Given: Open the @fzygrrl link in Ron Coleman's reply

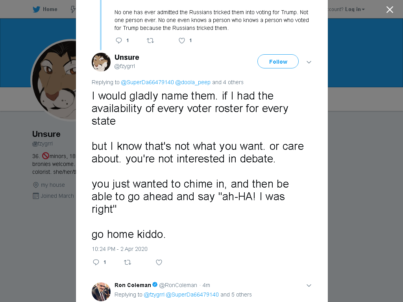Looking at the screenshot, I should (154, 295).
